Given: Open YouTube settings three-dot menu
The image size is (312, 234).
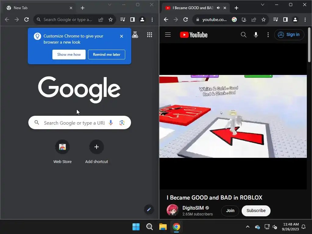Looking at the screenshot, I should pyautogui.click(x=268, y=35).
